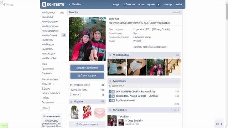Open Crazy English repost avatar
Viewport: 228px width, 128px height.
[121, 122]
